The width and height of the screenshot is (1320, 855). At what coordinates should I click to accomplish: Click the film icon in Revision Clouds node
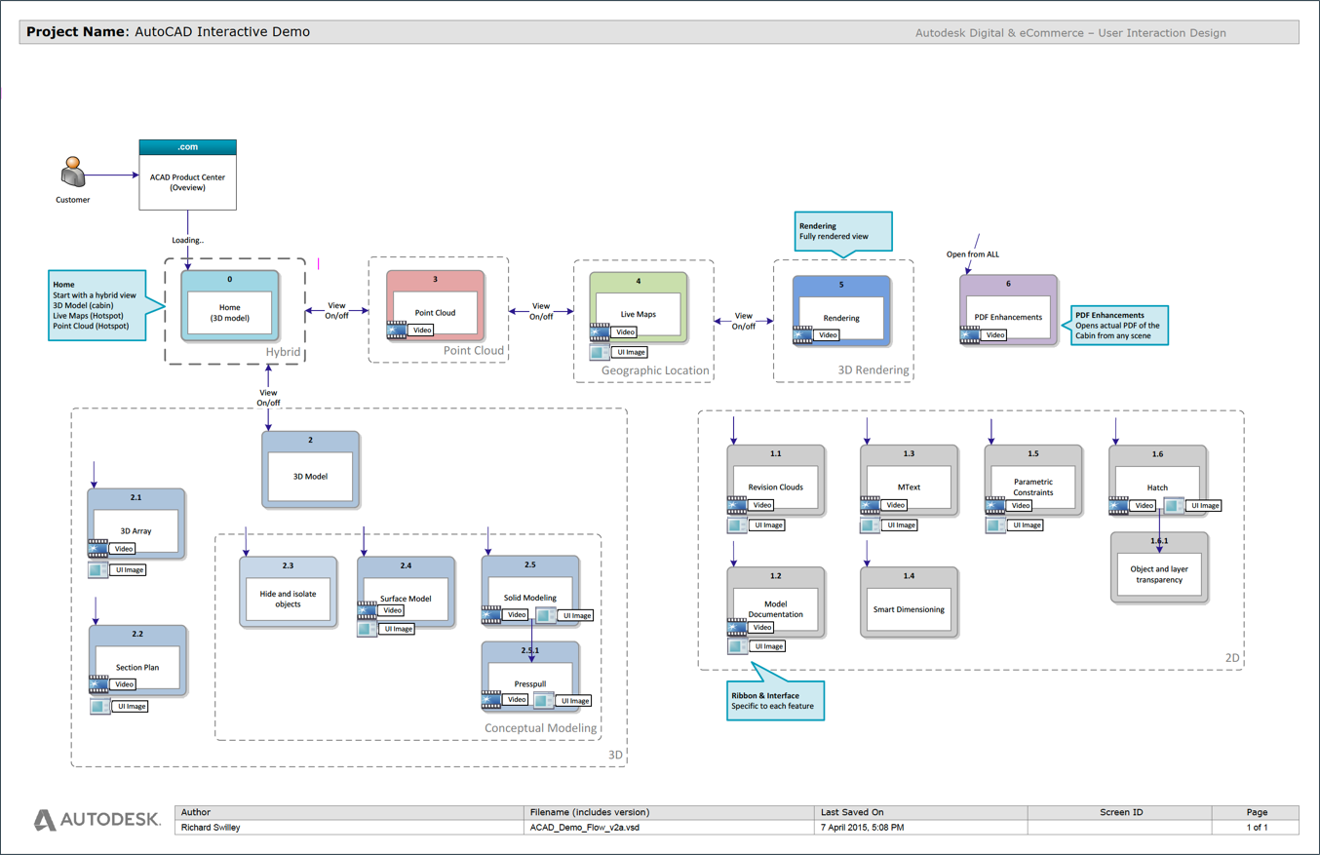[737, 505]
